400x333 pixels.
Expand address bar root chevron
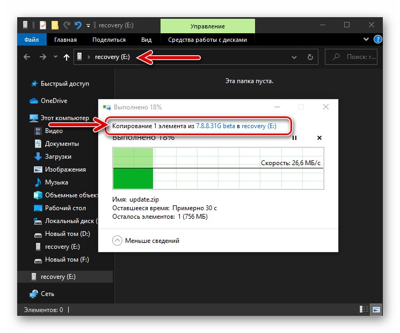(x=89, y=57)
